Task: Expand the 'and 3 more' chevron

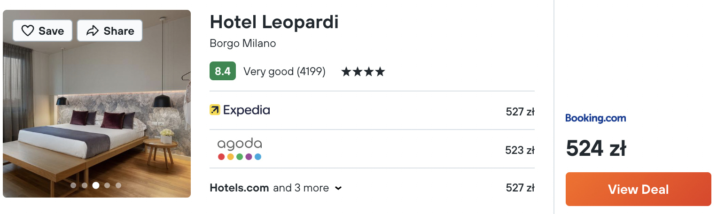Action: coord(338,188)
